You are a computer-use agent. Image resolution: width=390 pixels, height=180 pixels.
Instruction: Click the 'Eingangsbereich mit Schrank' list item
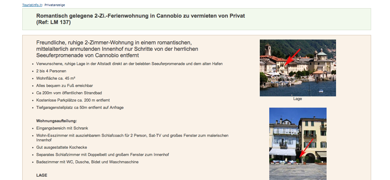62,128
